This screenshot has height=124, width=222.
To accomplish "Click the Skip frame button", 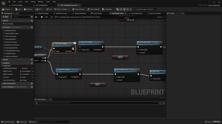I will 121,9.
